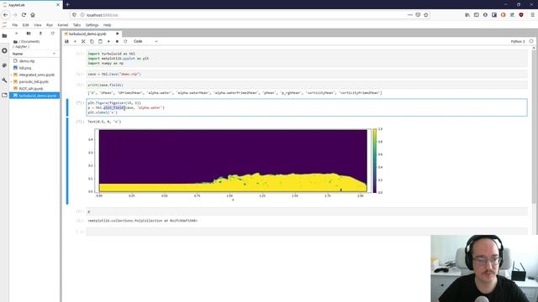Click the upload files icon
Viewport: 538px width, 302px height.
click(40, 34)
